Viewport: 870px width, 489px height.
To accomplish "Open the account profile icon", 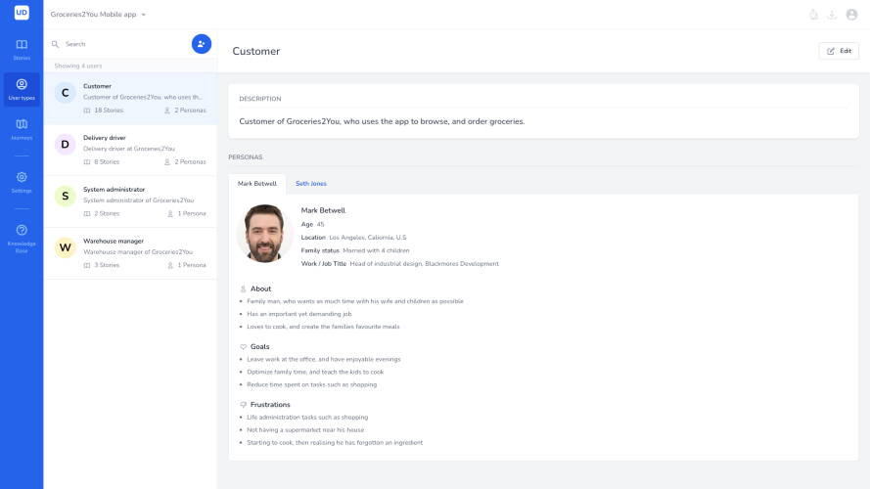I will click(851, 15).
